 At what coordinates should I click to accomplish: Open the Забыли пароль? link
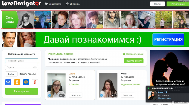(x=28, y=74)
